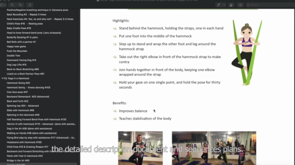This screenshot has height=165, width=295.
Task: Go to Headstand with Hammock #159
Action: coord(24,142)
